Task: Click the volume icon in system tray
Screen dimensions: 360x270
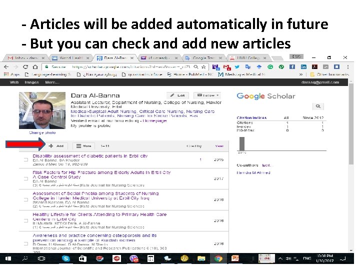Action: [288, 258]
